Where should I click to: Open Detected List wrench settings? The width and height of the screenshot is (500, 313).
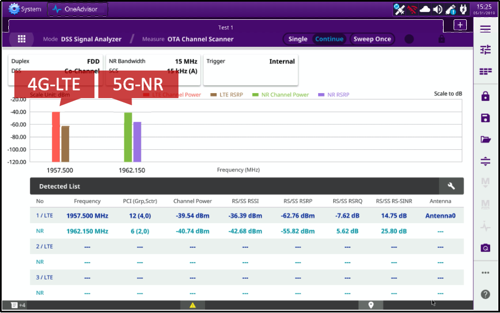[x=451, y=186]
